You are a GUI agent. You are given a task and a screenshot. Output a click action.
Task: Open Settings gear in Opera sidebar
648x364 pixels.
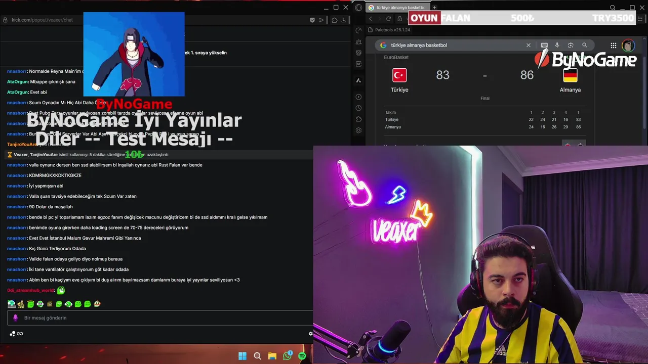[359, 130]
